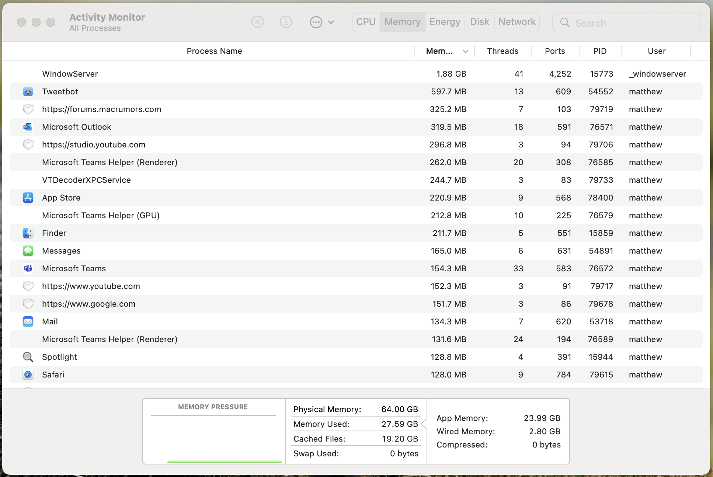Sort by the Process Name column
This screenshot has height=477, width=713.
point(214,51)
